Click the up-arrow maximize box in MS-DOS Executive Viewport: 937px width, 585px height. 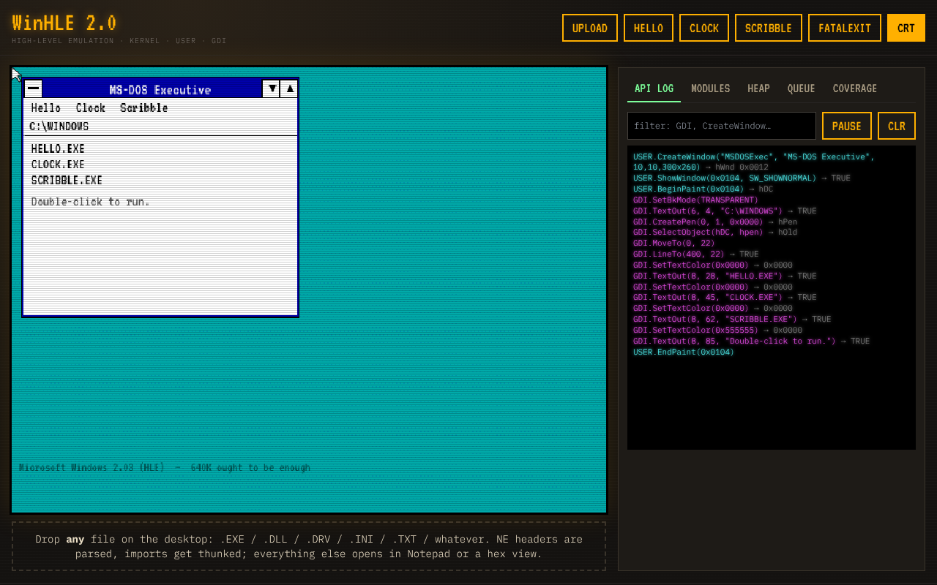pos(289,88)
